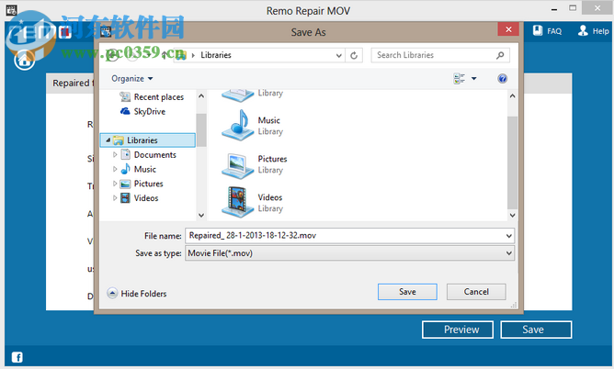Expand the Videos tree node

point(115,198)
